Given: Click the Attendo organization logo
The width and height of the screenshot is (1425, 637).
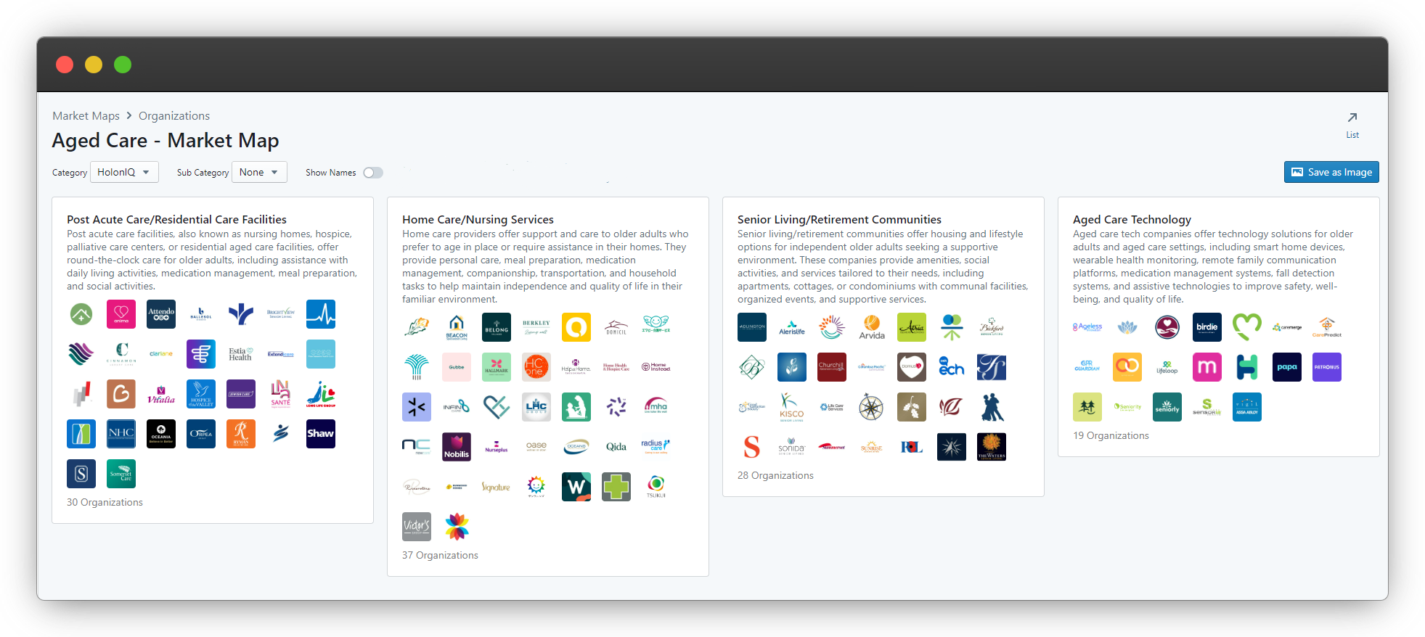Looking at the screenshot, I should [161, 314].
